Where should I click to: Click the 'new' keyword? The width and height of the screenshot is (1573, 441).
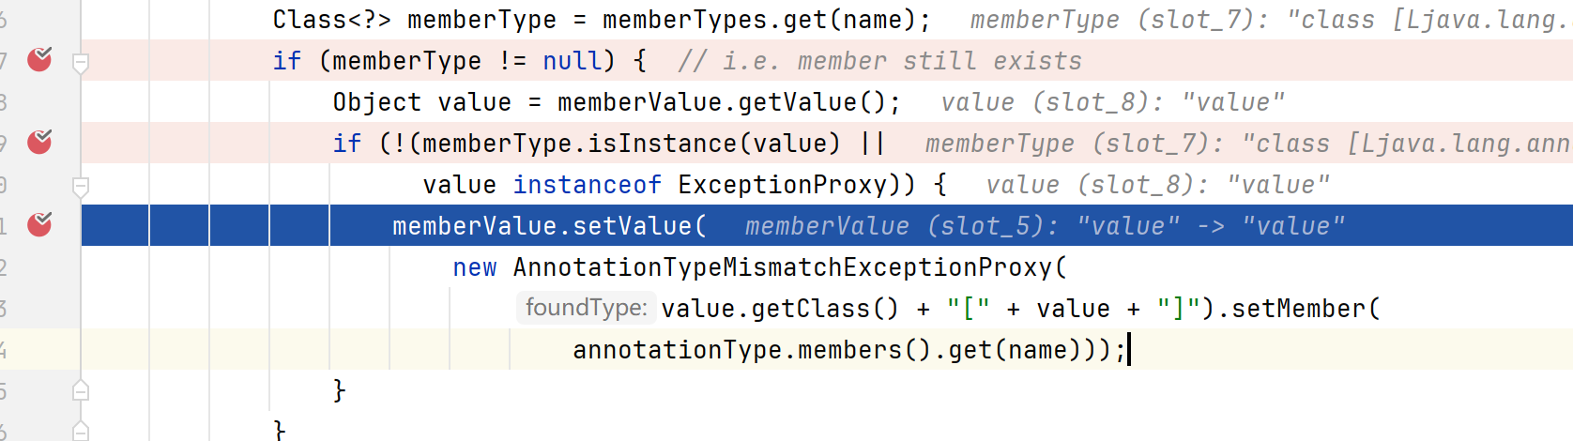pyautogui.click(x=474, y=267)
